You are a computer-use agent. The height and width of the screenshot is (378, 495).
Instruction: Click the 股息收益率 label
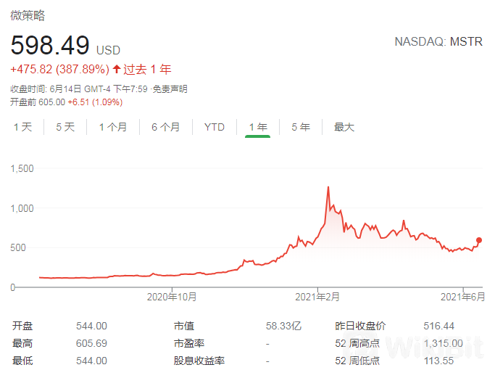pyautogui.click(x=199, y=361)
